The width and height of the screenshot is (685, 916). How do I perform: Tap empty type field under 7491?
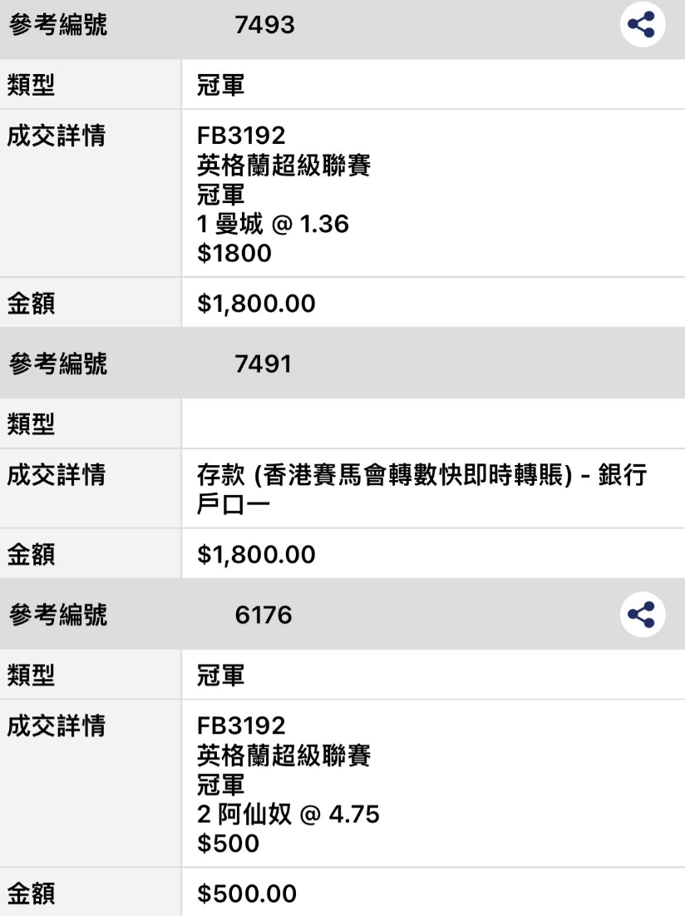tap(433, 423)
